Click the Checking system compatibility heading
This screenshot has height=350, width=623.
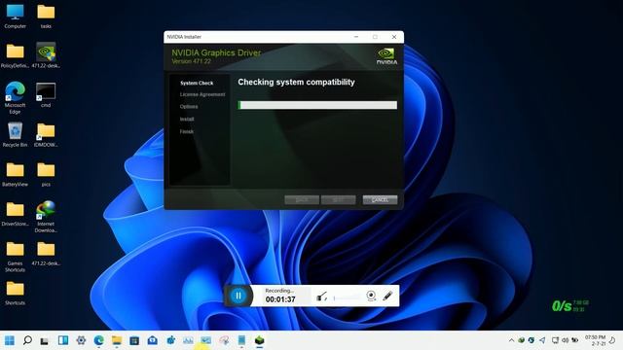296,82
